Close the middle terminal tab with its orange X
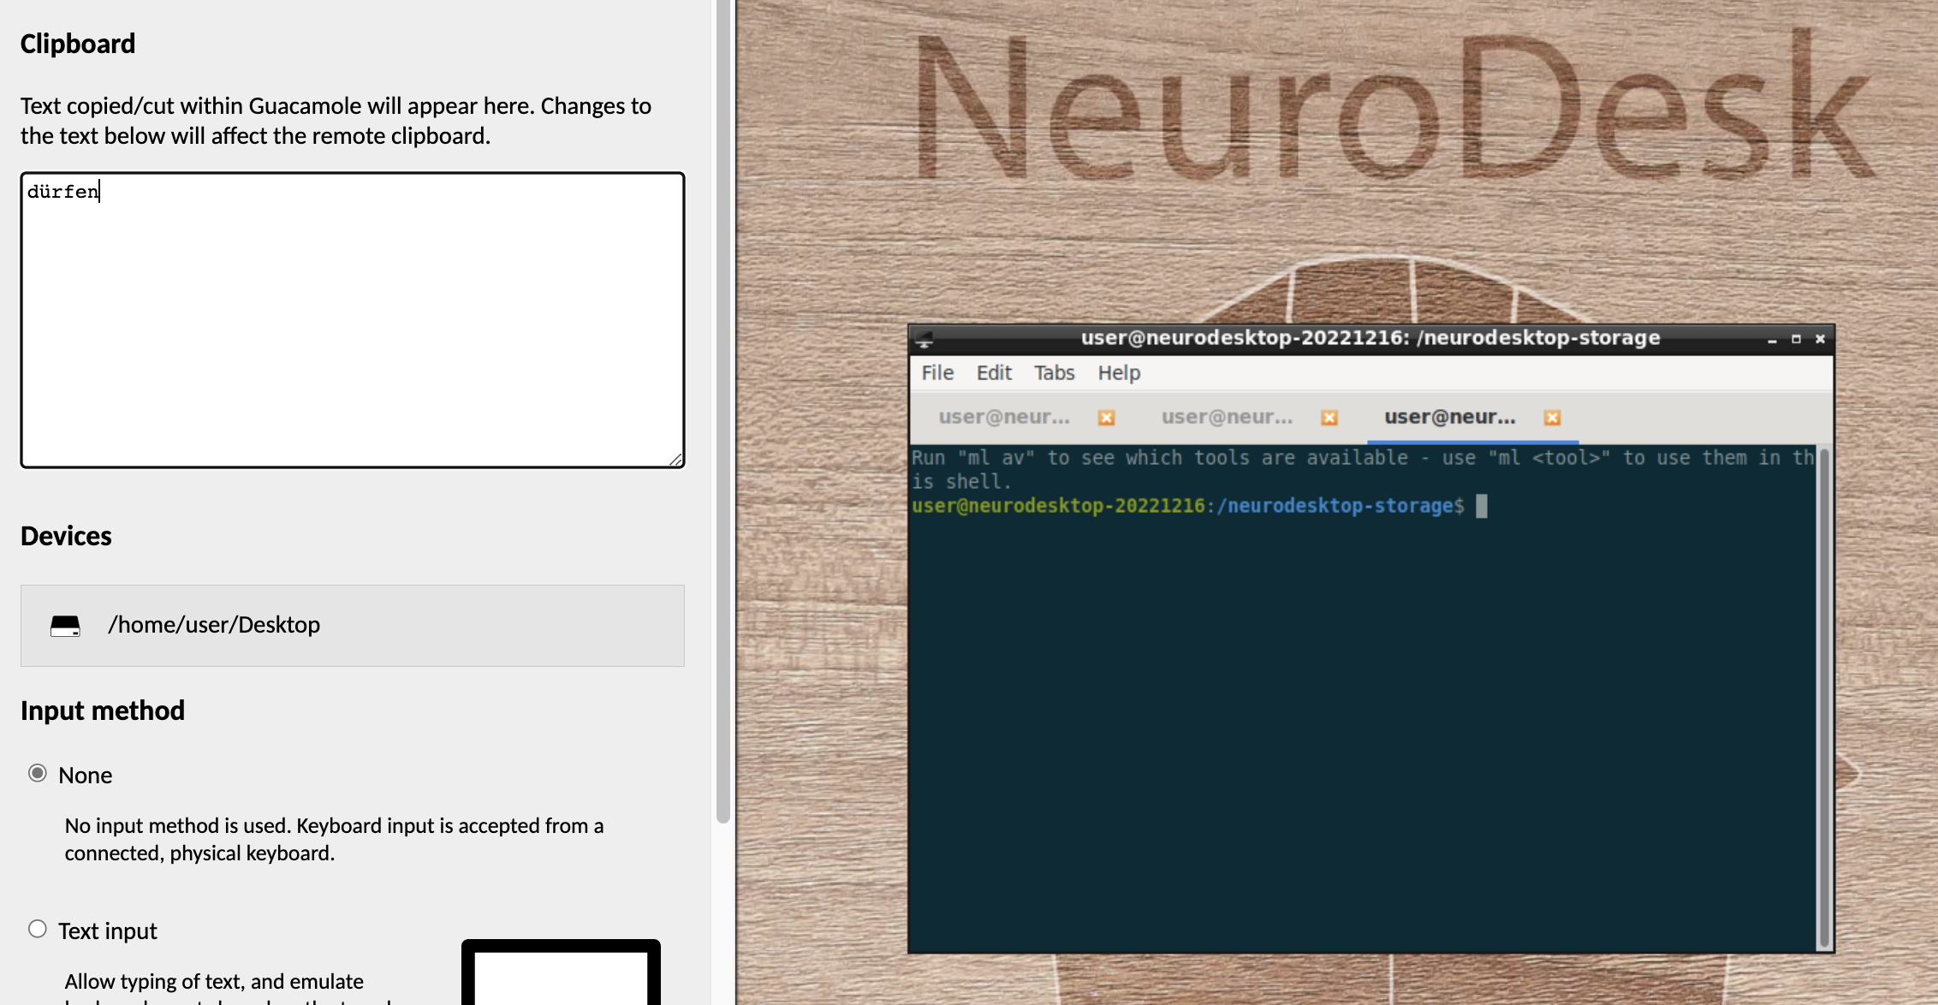 coord(1330,418)
